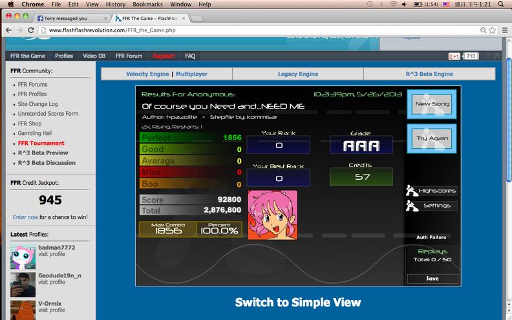Screen dimensions: 512x320
Task: Click Switch to Simple View
Action: [x=298, y=302]
